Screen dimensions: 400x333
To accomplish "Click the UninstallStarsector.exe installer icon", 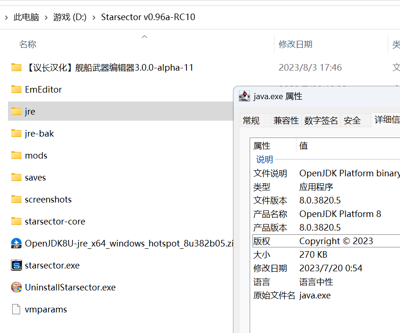I will (x=15, y=287).
